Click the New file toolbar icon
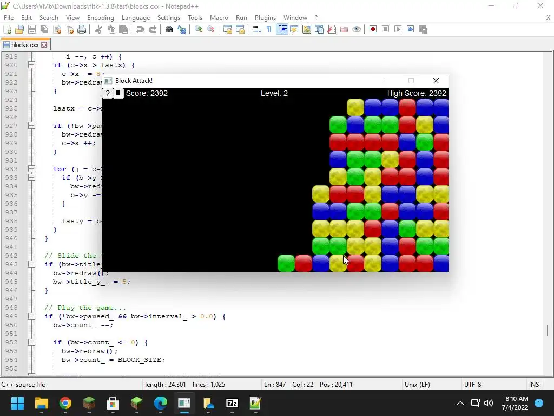 [7, 29]
